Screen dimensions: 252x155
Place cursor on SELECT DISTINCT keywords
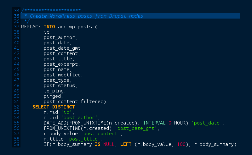point(54,107)
